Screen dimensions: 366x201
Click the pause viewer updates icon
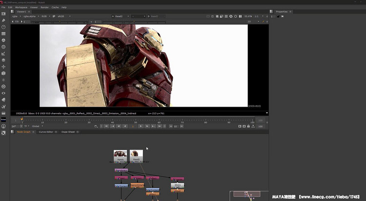(x=240, y=17)
